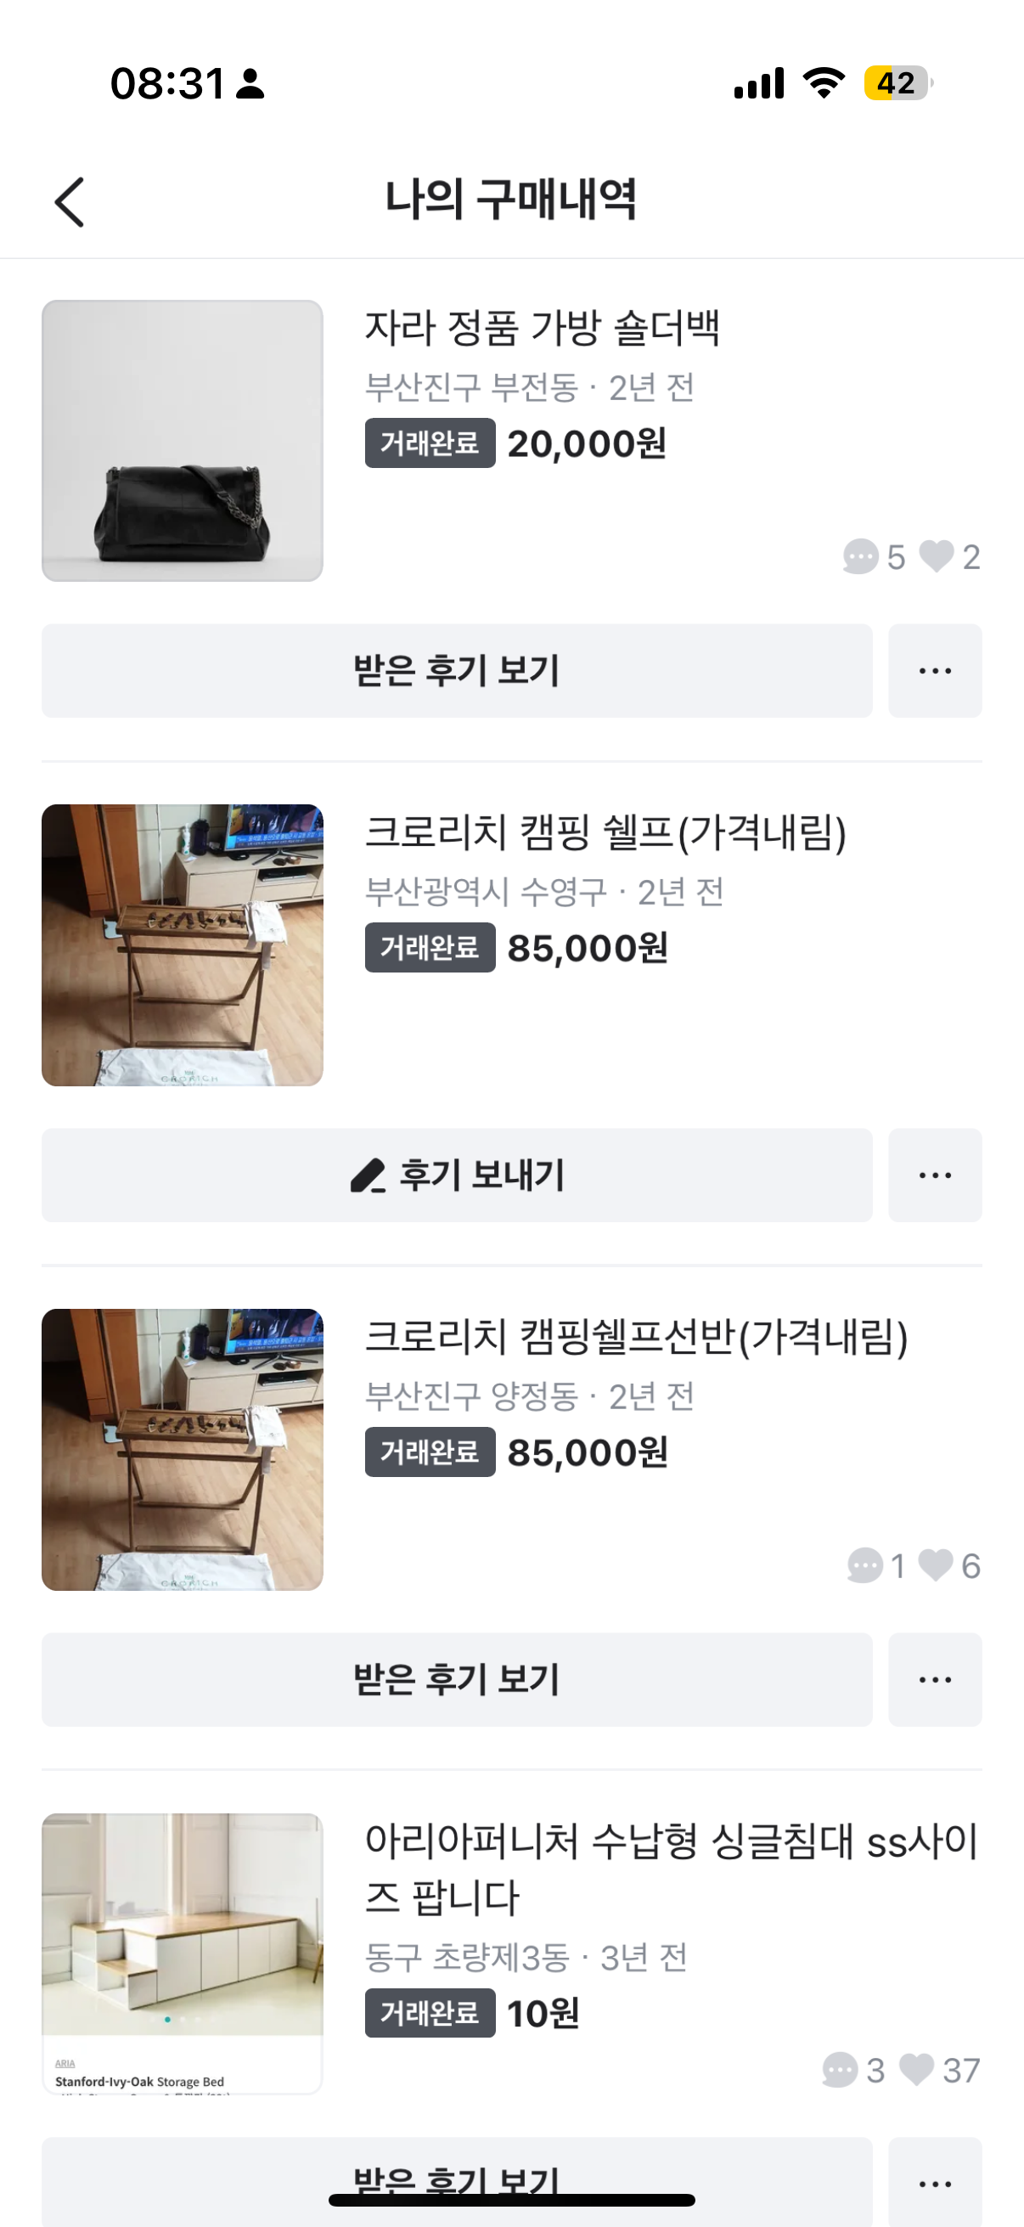Screen dimensions: 1024x2227
Task: Tap heart icon on 자라 가방 listing
Action: coord(936,557)
